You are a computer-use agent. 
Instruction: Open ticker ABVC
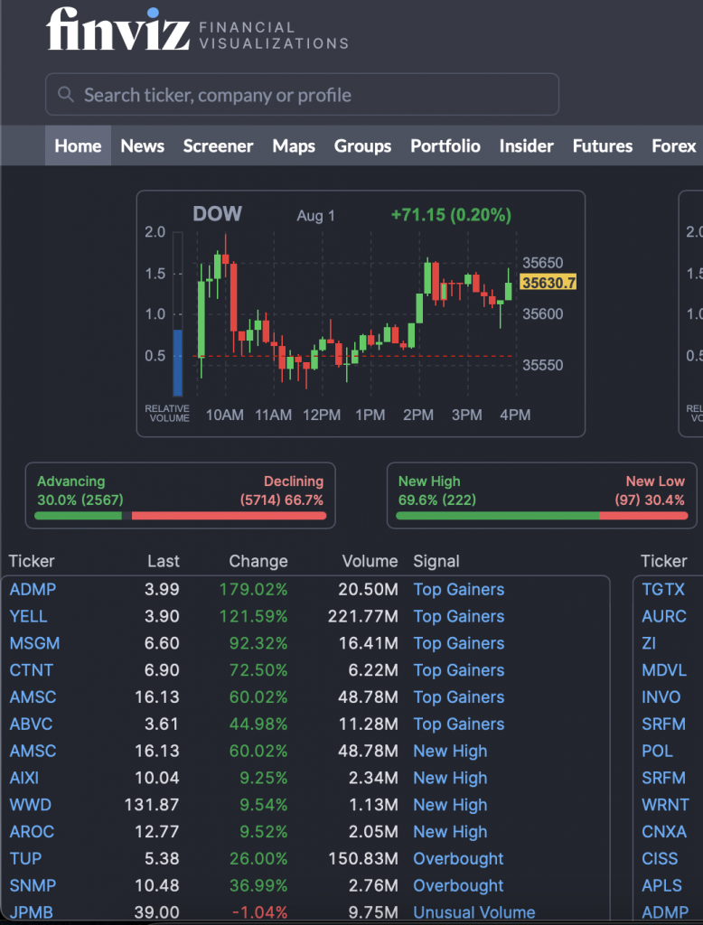[31, 724]
